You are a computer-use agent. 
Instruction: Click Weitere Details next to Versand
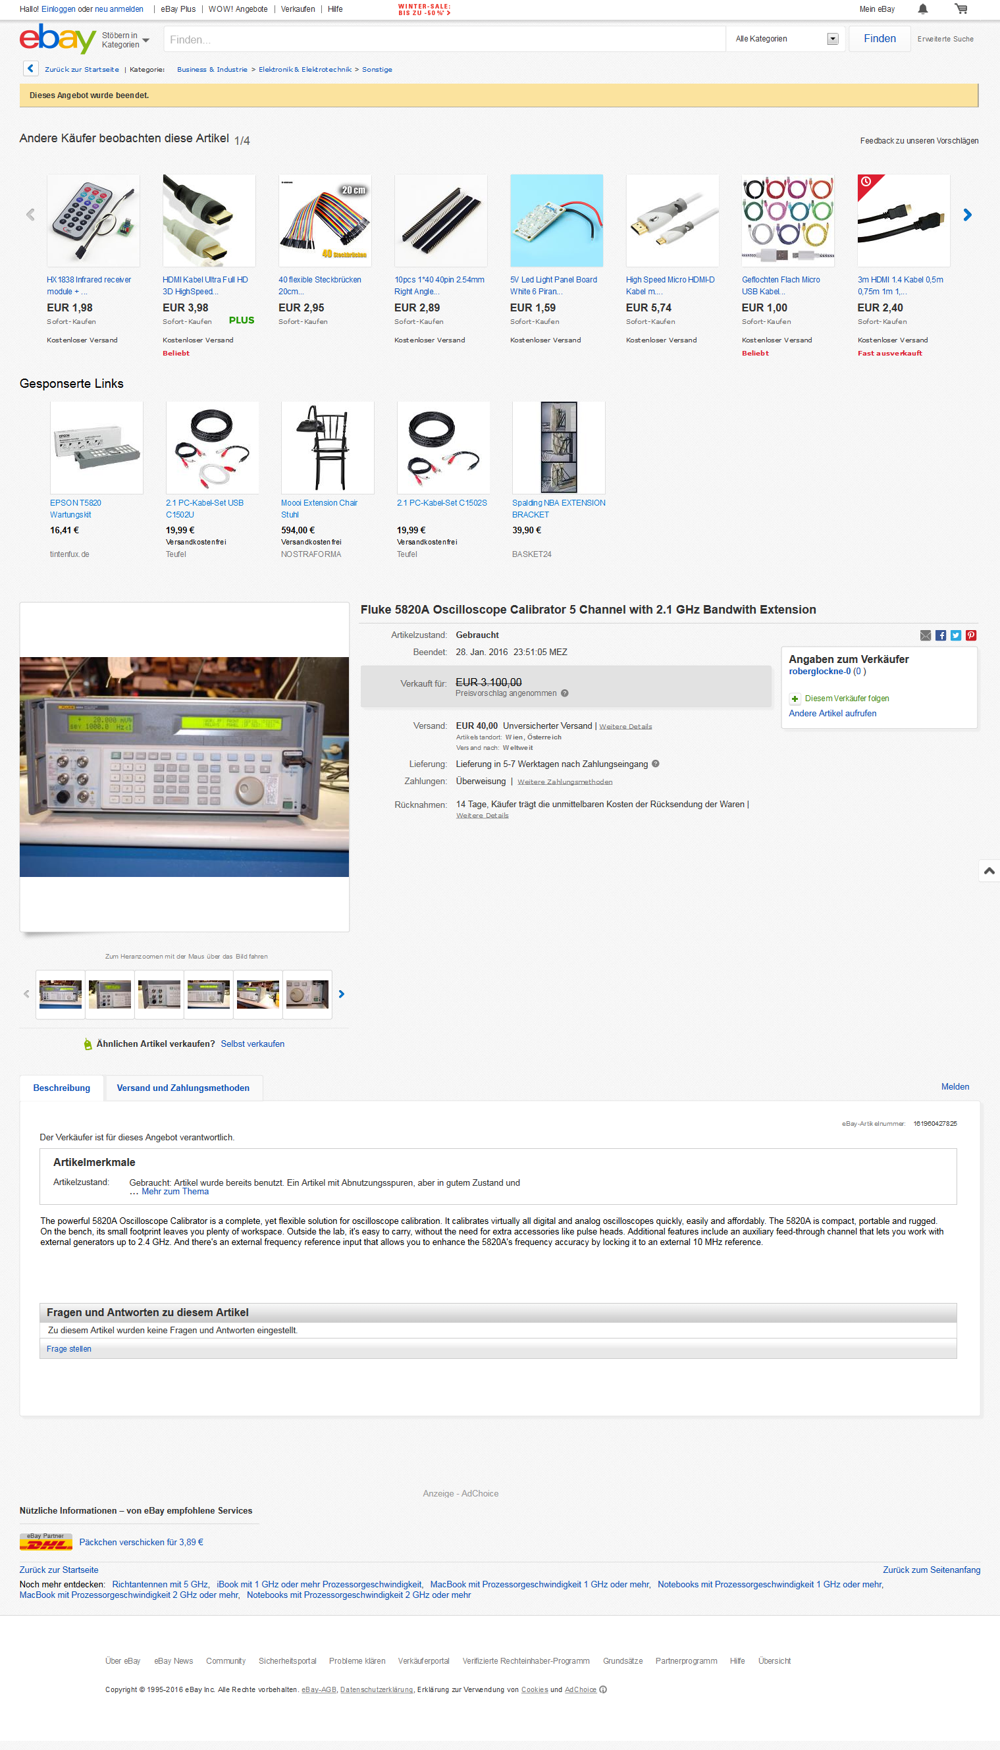[x=625, y=726]
